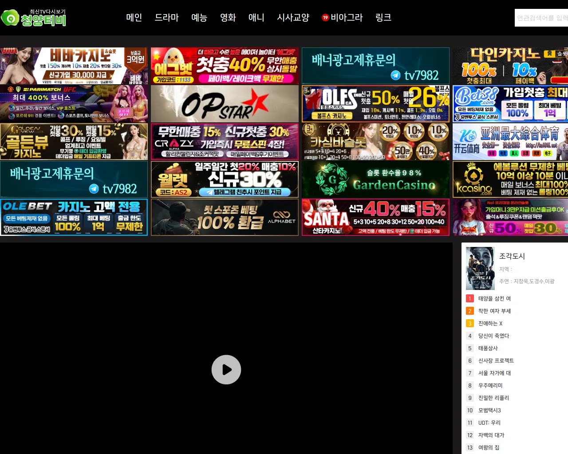
Task: Click the fox mascot 신규 50% banner
Action: click(x=510, y=217)
